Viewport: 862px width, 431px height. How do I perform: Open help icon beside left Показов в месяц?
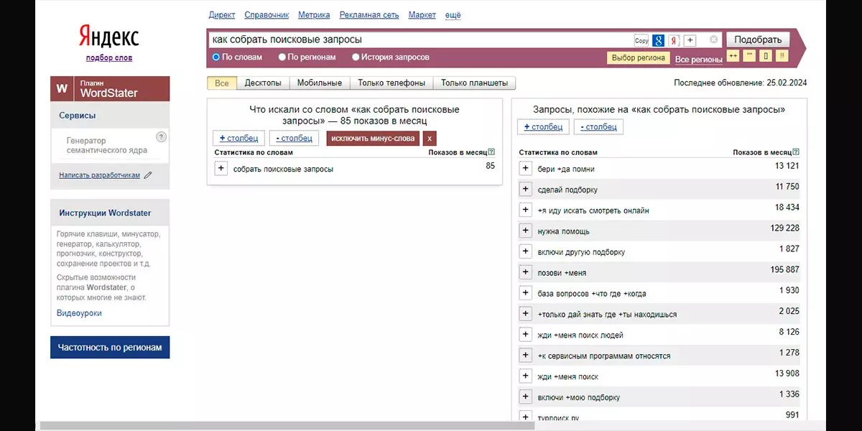click(491, 152)
